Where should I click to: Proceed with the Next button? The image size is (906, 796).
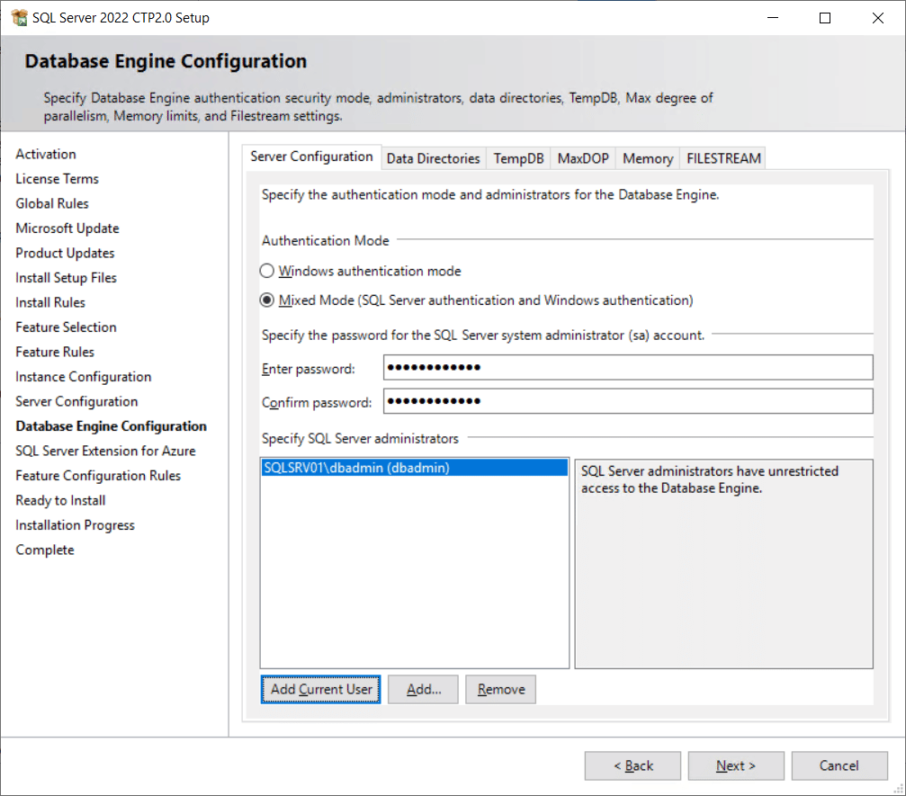(735, 766)
